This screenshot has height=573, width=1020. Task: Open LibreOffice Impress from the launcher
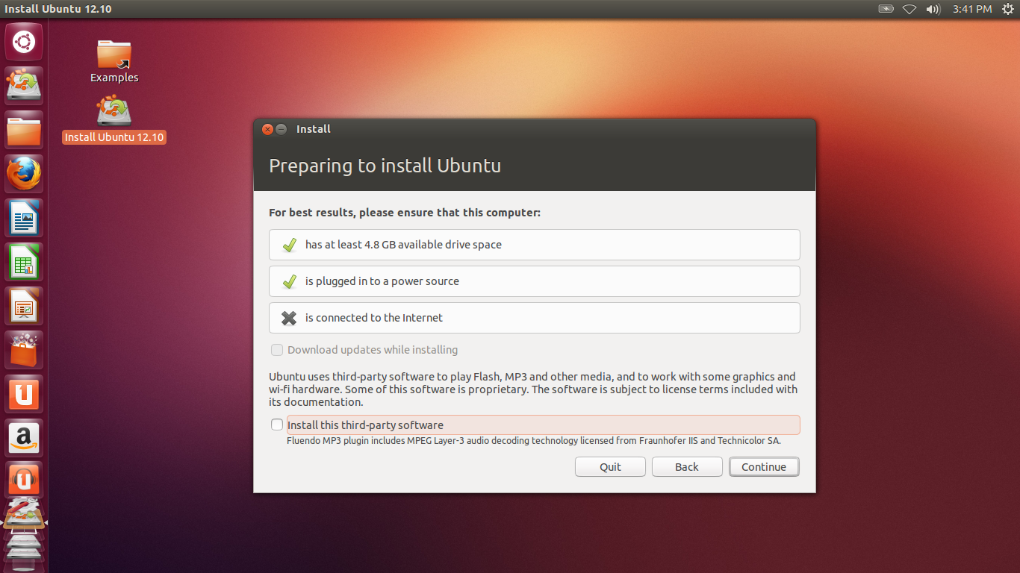[x=24, y=306]
